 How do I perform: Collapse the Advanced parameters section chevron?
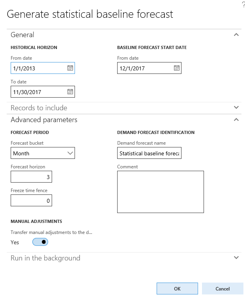point(236,119)
